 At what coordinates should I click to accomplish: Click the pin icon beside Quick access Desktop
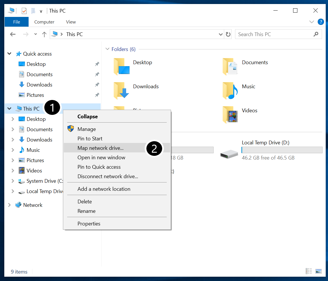click(97, 64)
